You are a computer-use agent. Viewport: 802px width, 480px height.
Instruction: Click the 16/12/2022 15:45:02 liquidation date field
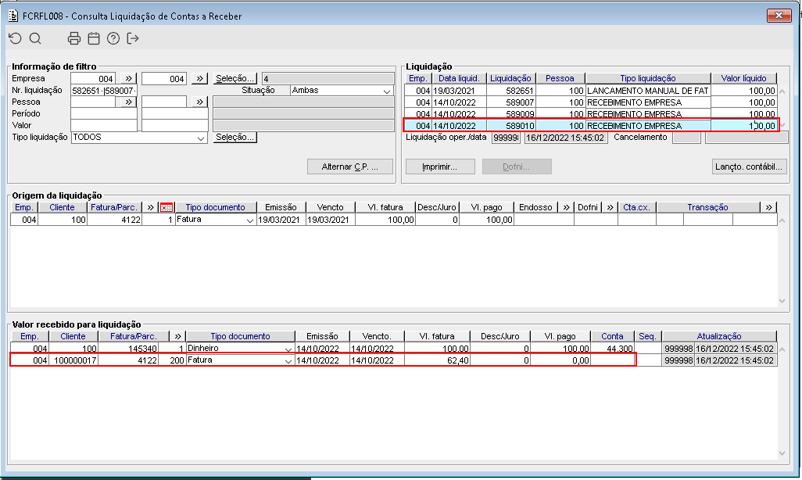tap(566, 138)
